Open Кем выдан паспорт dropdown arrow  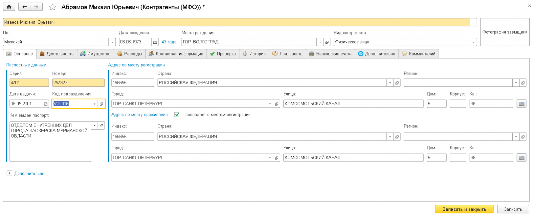point(94,126)
